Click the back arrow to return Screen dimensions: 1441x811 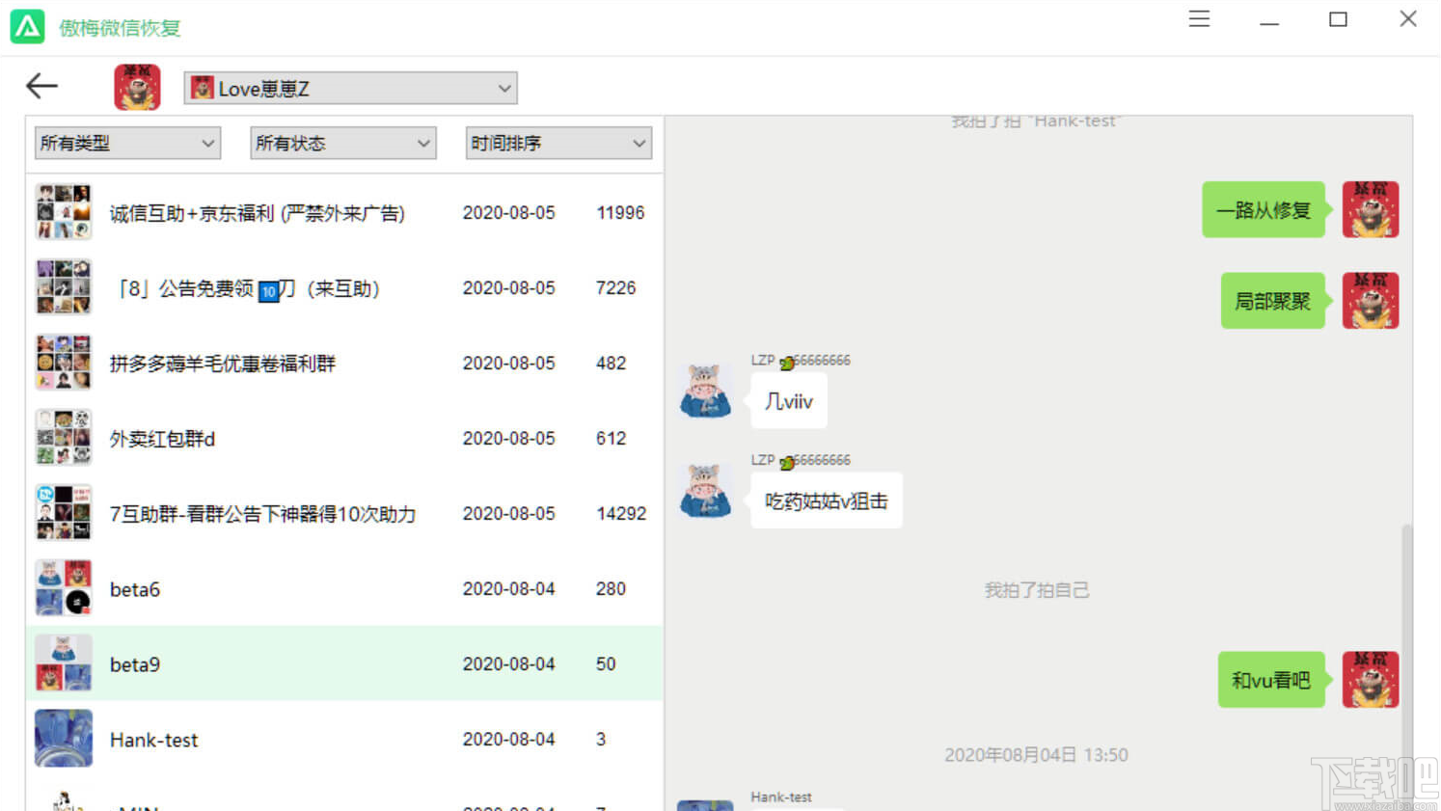tap(41, 86)
